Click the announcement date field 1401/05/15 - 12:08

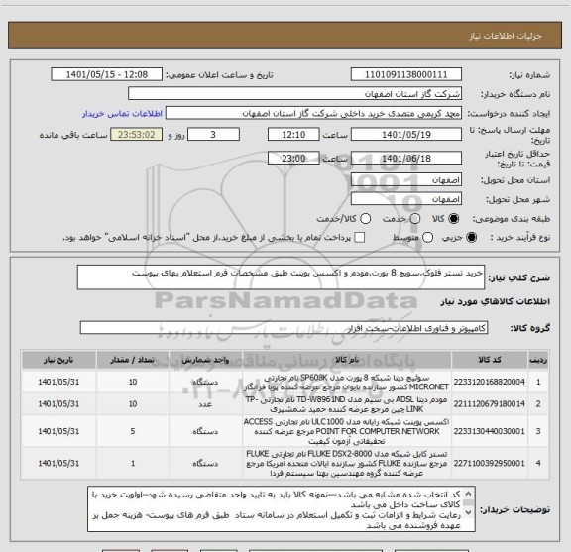pyautogui.click(x=107, y=74)
